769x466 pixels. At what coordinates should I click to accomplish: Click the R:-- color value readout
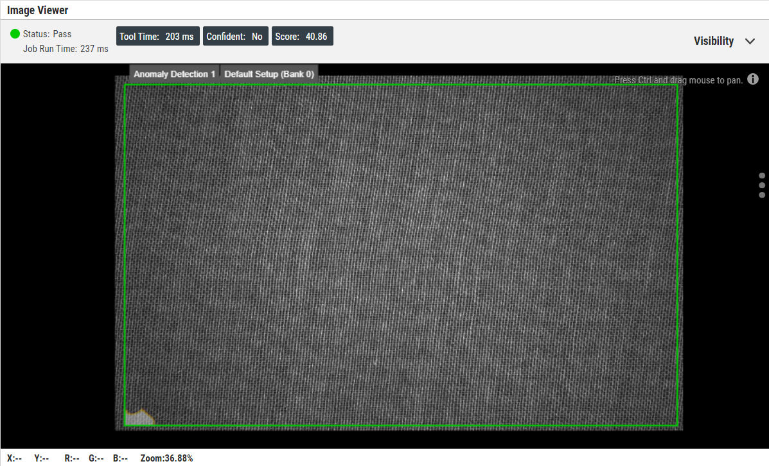(x=71, y=458)
